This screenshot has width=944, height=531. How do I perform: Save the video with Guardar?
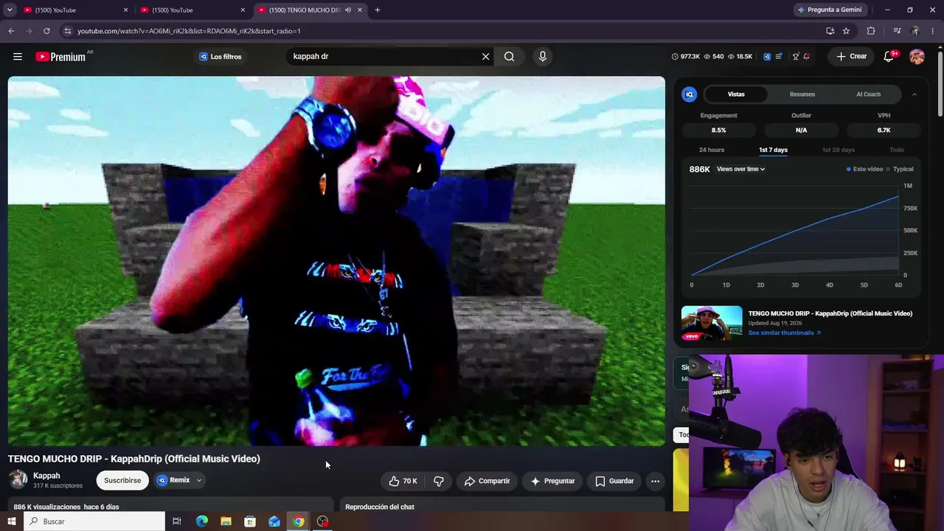coord(614,481)
